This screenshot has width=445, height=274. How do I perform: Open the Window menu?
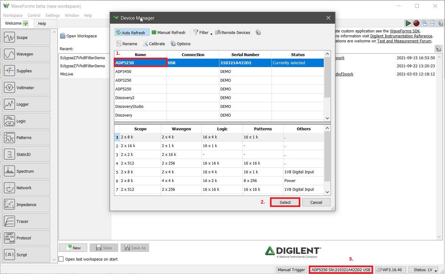point(72,15)
